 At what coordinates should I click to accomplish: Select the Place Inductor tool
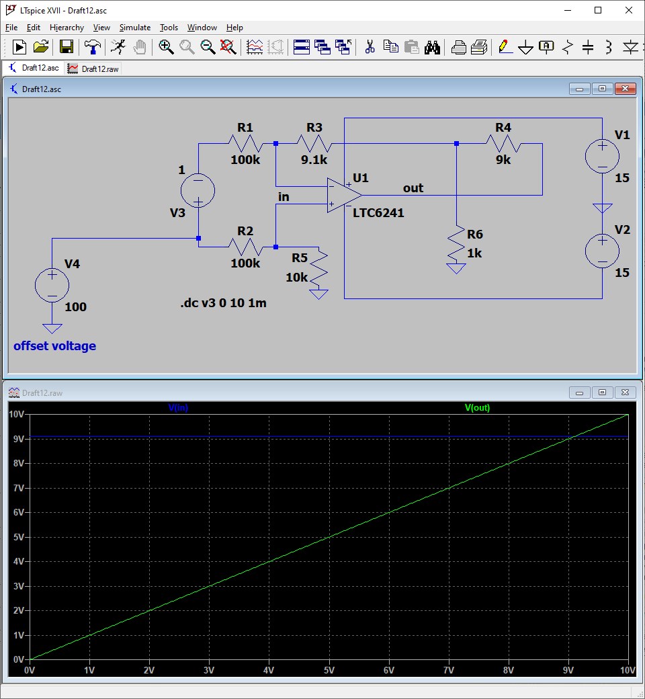(609, 47)
